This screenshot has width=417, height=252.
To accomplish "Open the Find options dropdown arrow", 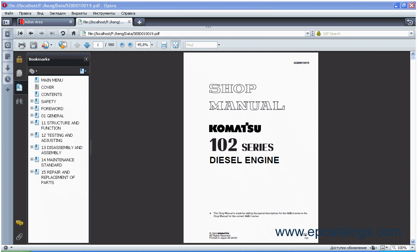I will click(219, 45).
